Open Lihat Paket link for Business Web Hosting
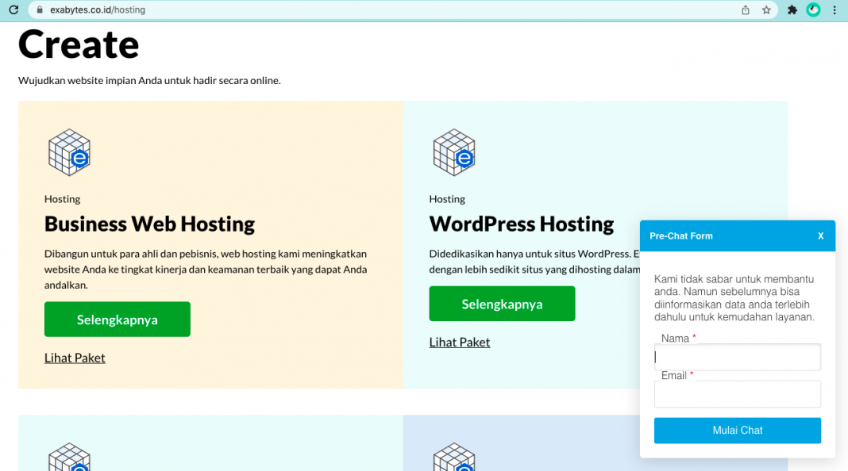 click(75, 358)
